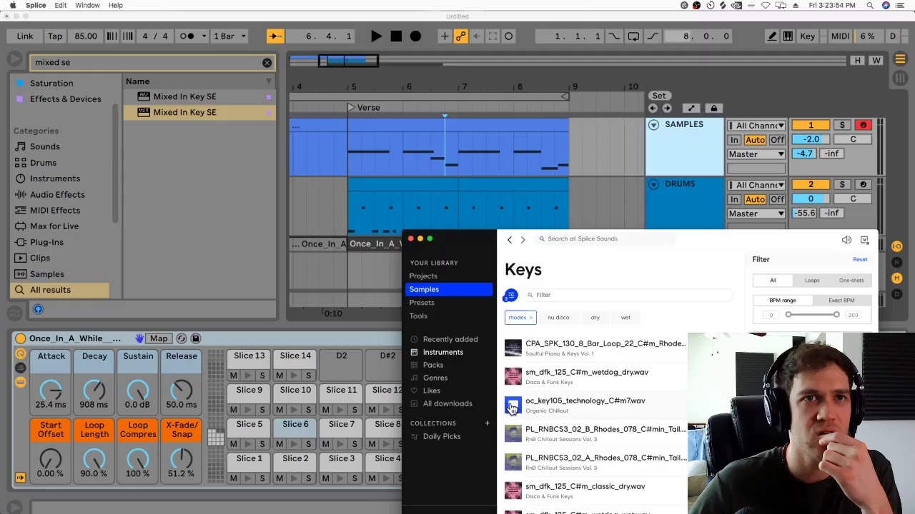Image resolution: width=915 pixels, height=514 pixels.
Task: Open browser Name column sort arrow
Action: (x=269, y=81)
